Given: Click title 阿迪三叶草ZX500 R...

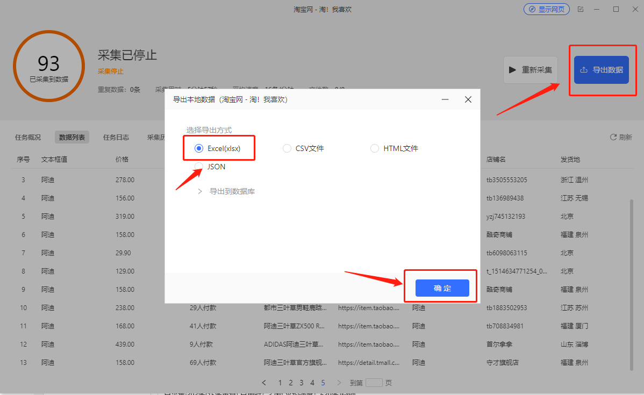Looking at the screenshot, I should coord(294,326).
